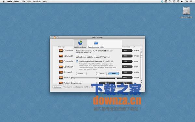Open the Macintosh HD desktop drive icon
The height and width of the screenshot is (122, 195).
pos(186,11)
